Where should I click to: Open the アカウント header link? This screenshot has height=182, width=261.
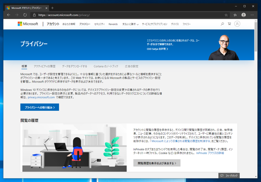point(53,24)
